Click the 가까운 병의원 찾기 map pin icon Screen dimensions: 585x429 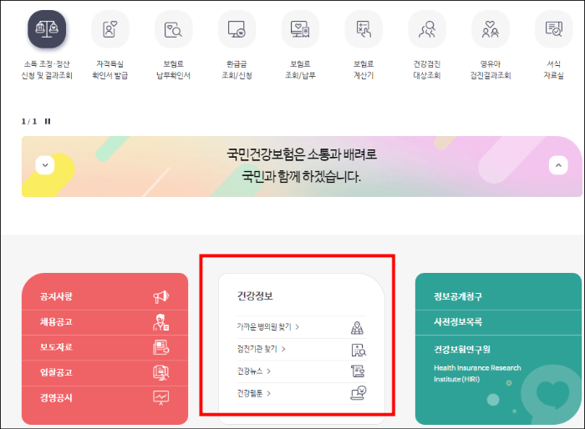[358, 328]
